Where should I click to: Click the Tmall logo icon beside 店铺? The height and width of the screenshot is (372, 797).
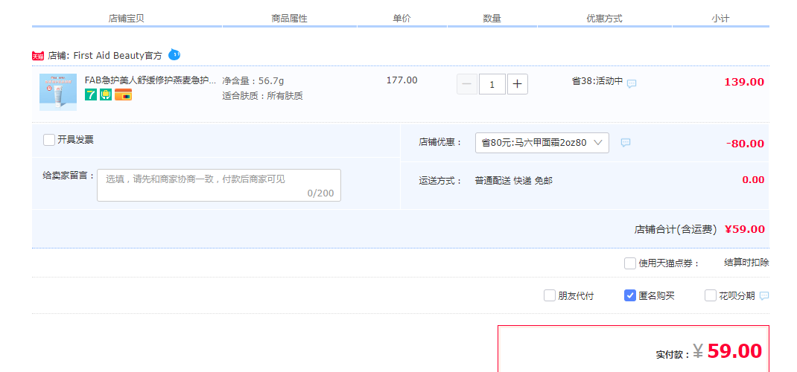pyautogui.click(x=38, y=56)
